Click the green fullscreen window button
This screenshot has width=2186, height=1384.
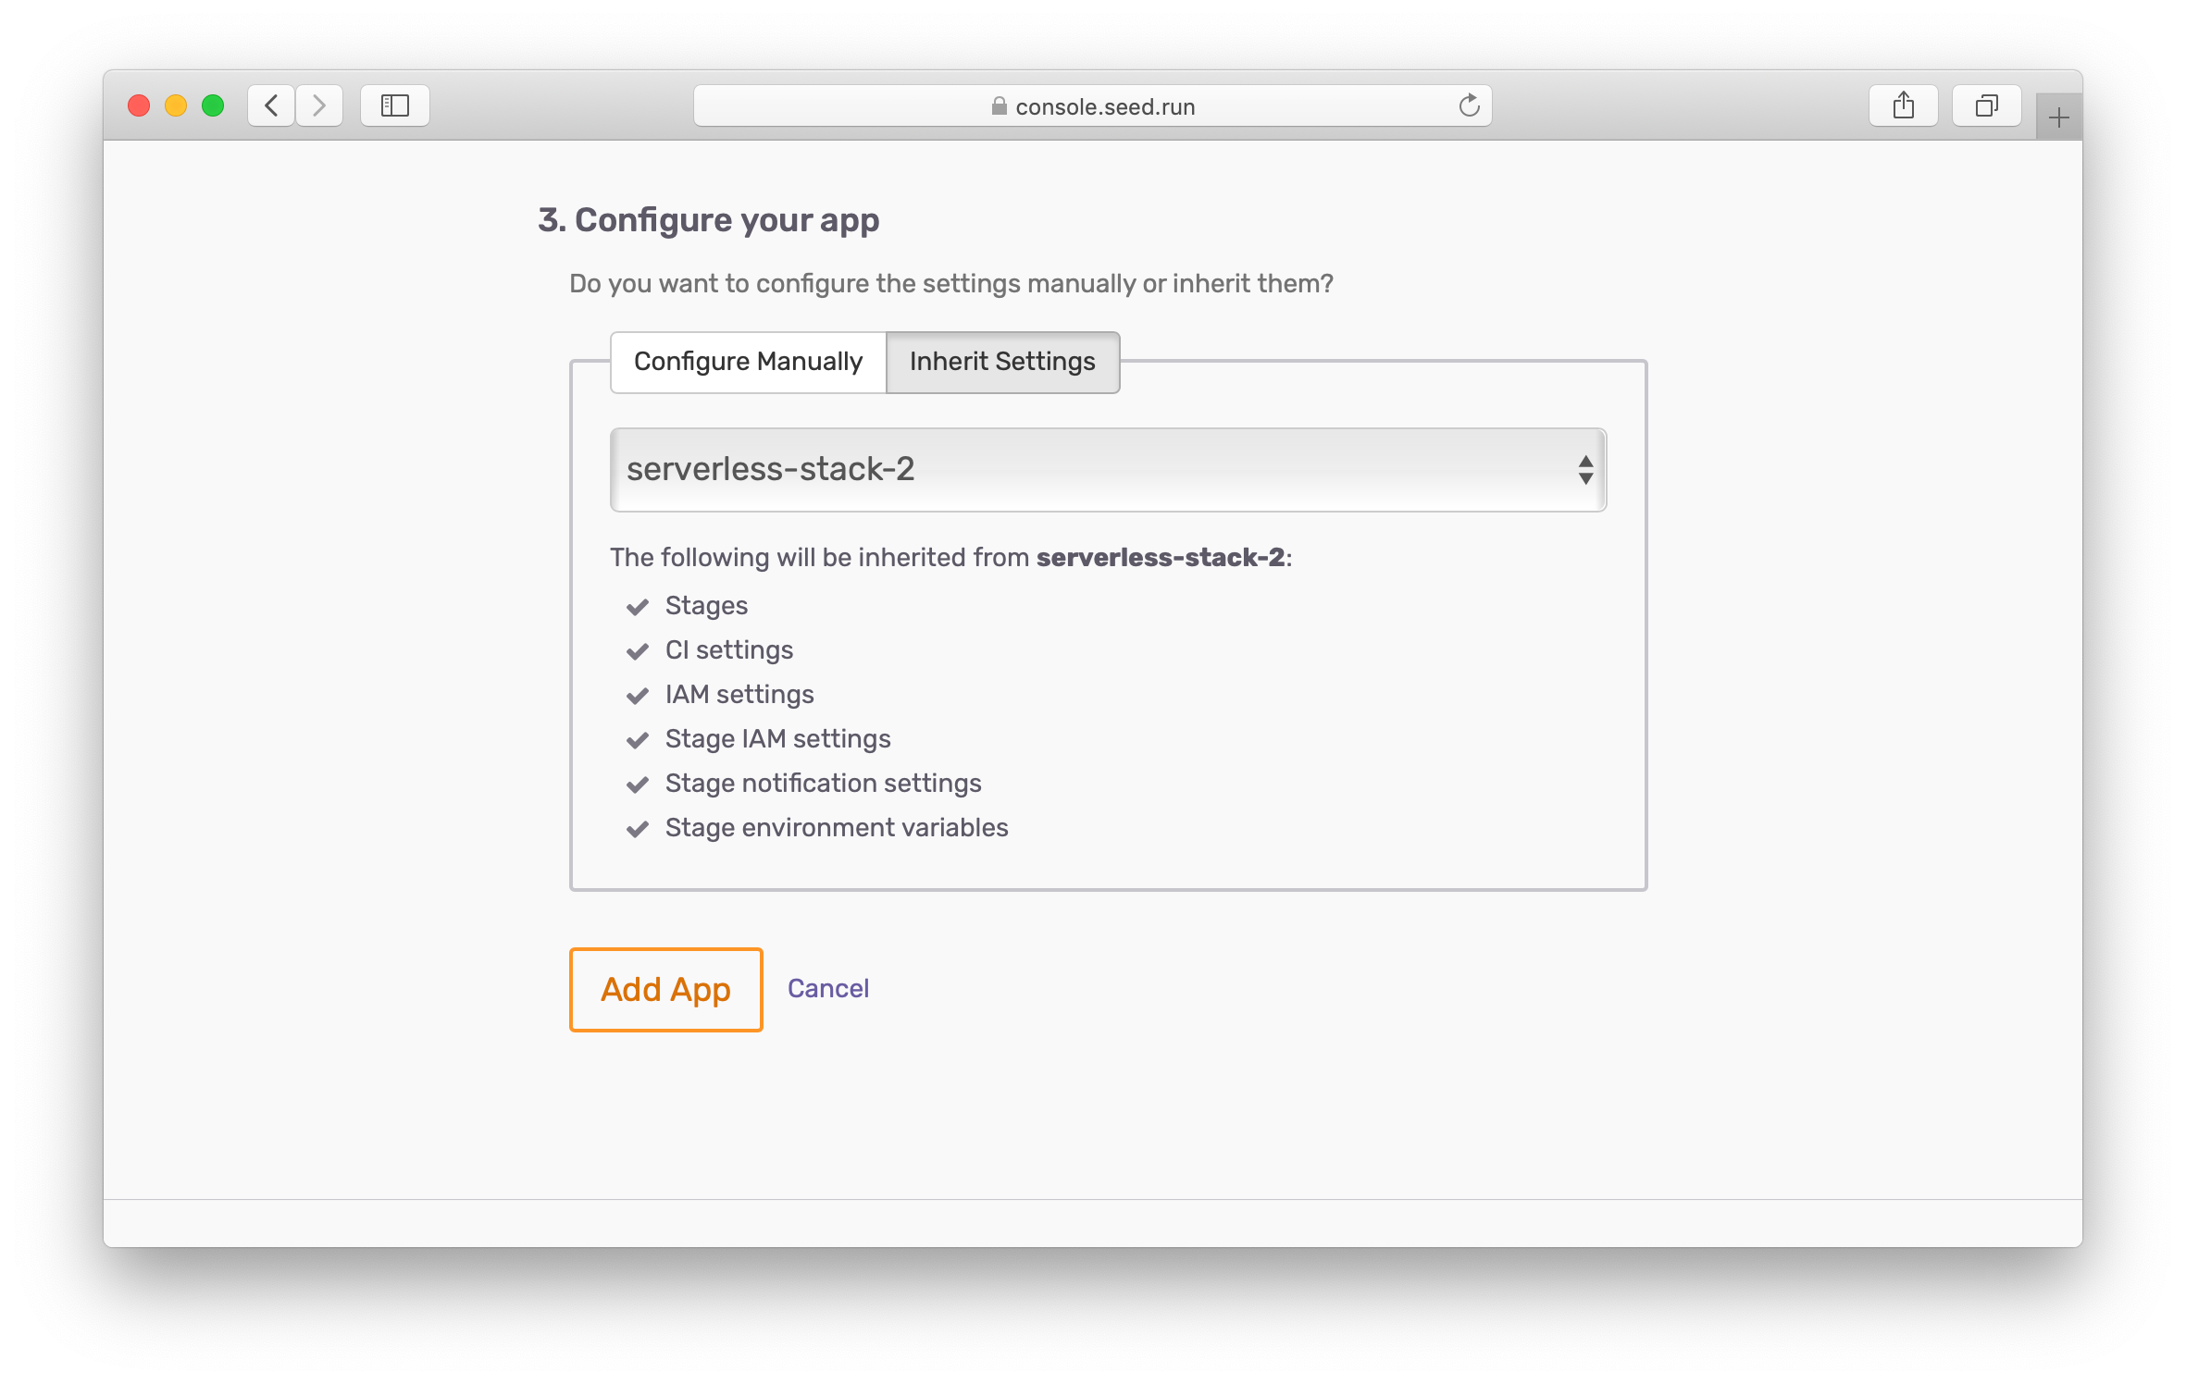pos(213,105)
